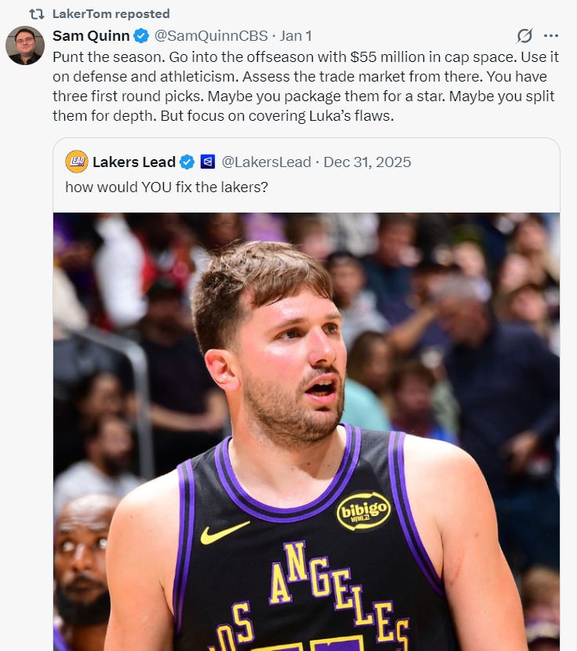The image size is (577, 651).
Task: Open the @SamQuinnCBS handle
Action: (210, 36)
